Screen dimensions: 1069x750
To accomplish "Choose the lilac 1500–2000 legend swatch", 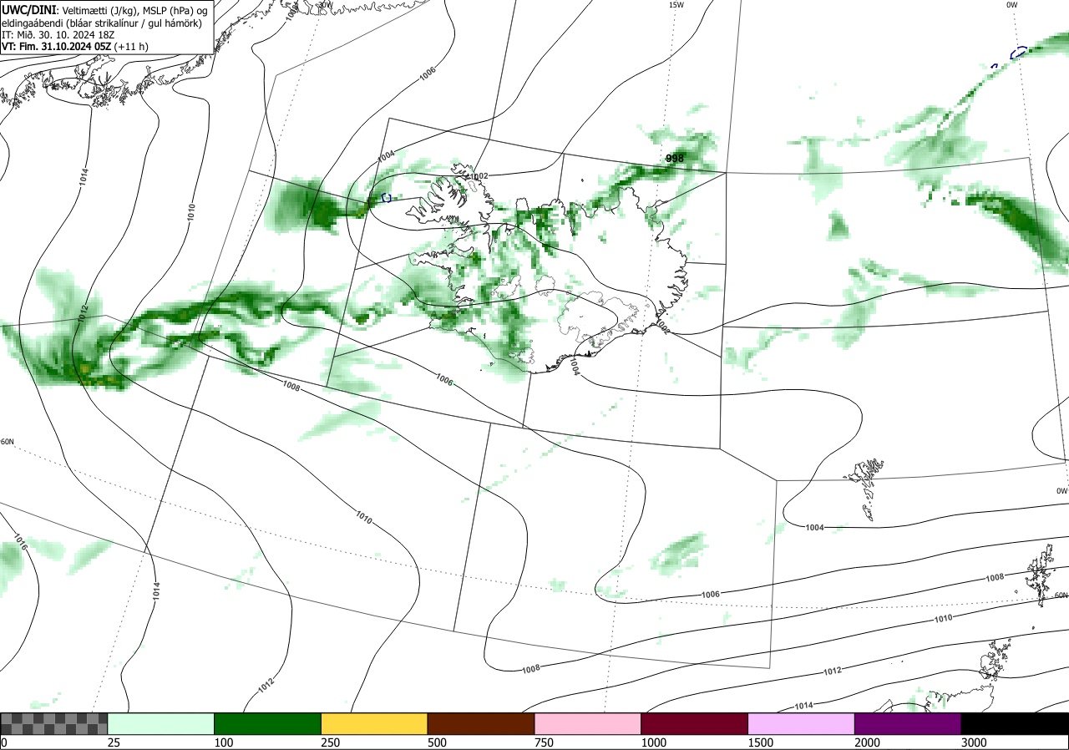I will click(x=802, y=723).
